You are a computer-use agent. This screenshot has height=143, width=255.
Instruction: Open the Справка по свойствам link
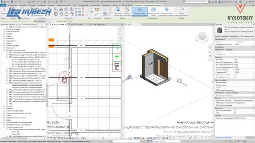[x=223, y=137]
